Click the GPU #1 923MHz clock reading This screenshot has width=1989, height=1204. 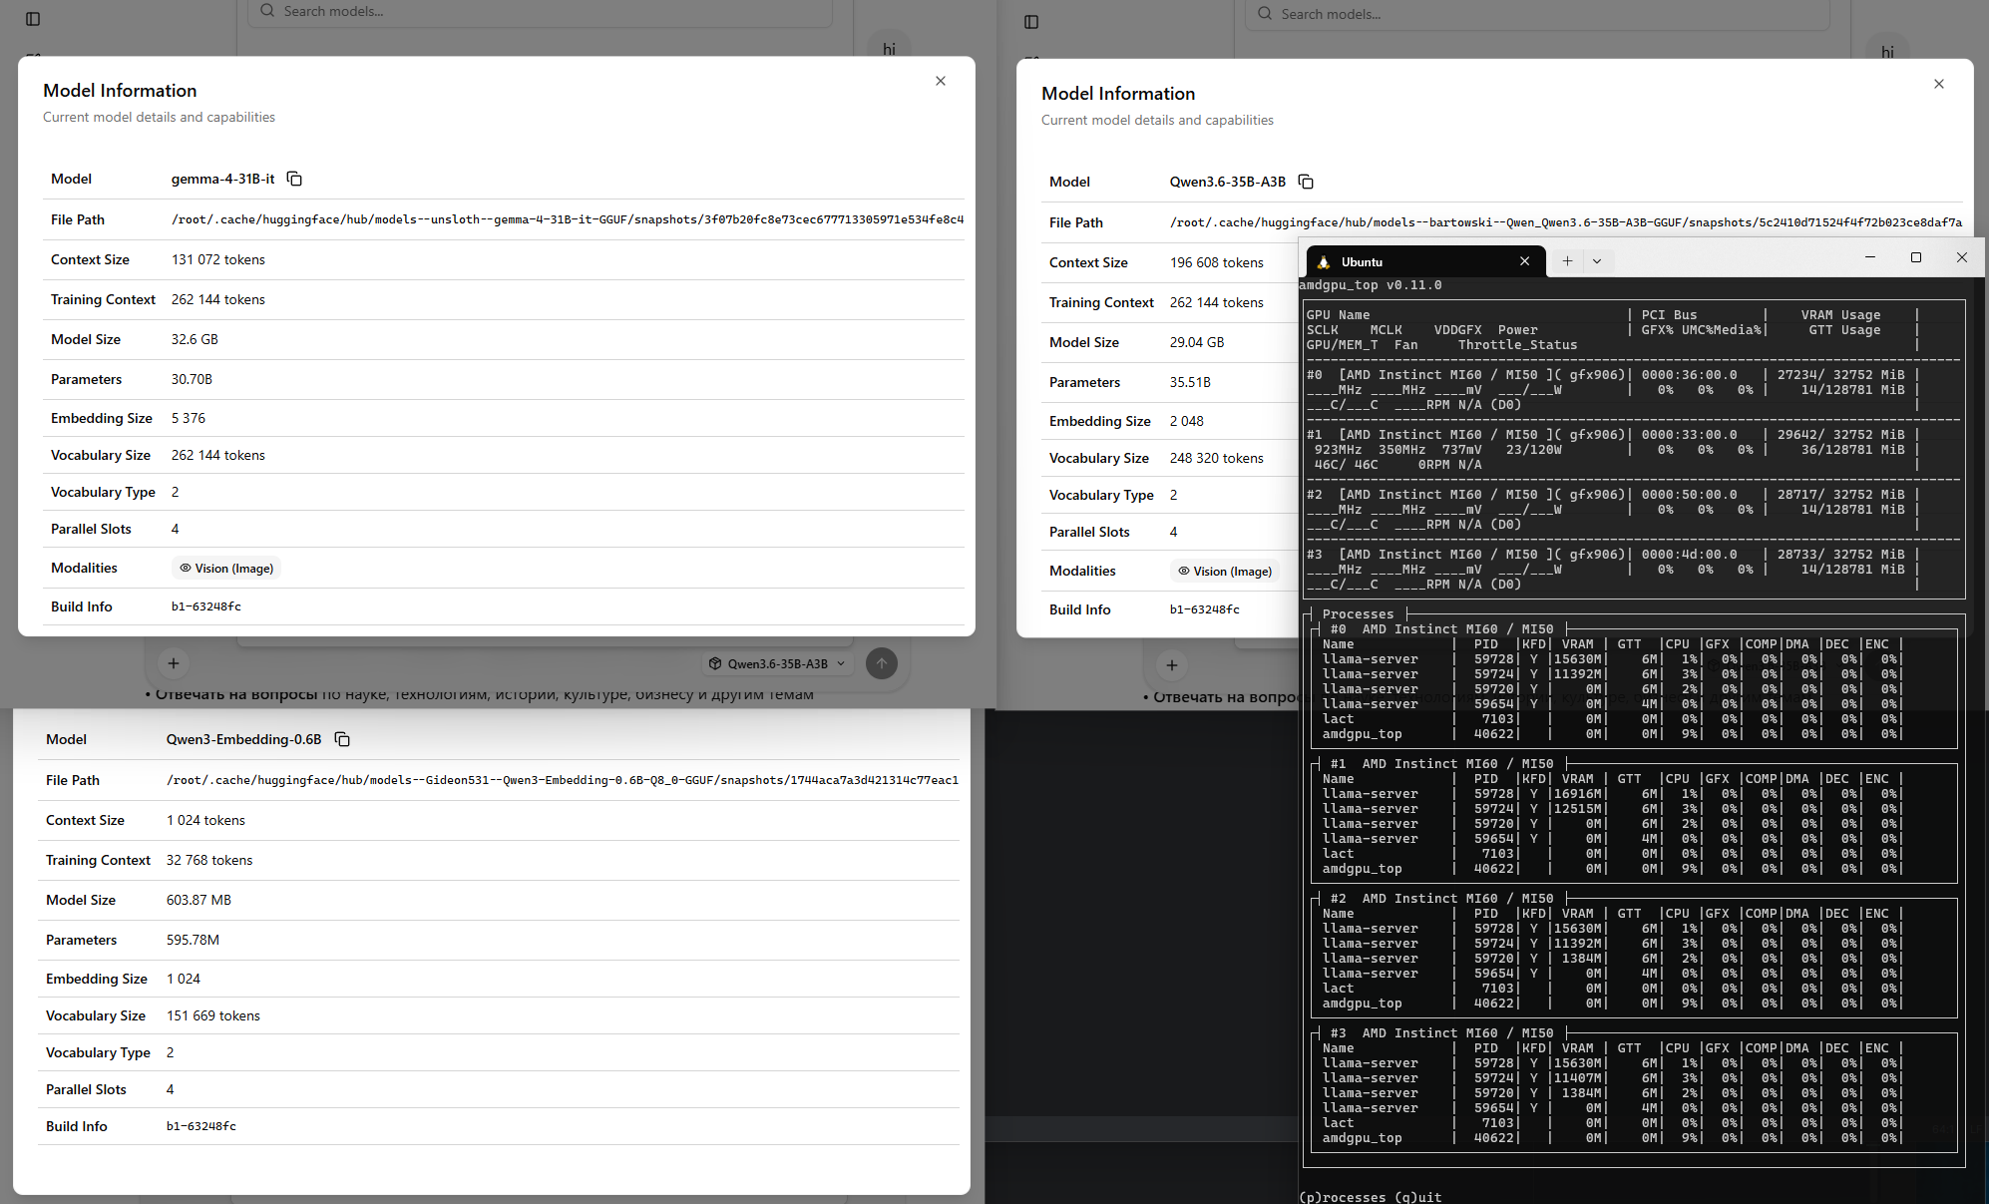pos(1339,450)
